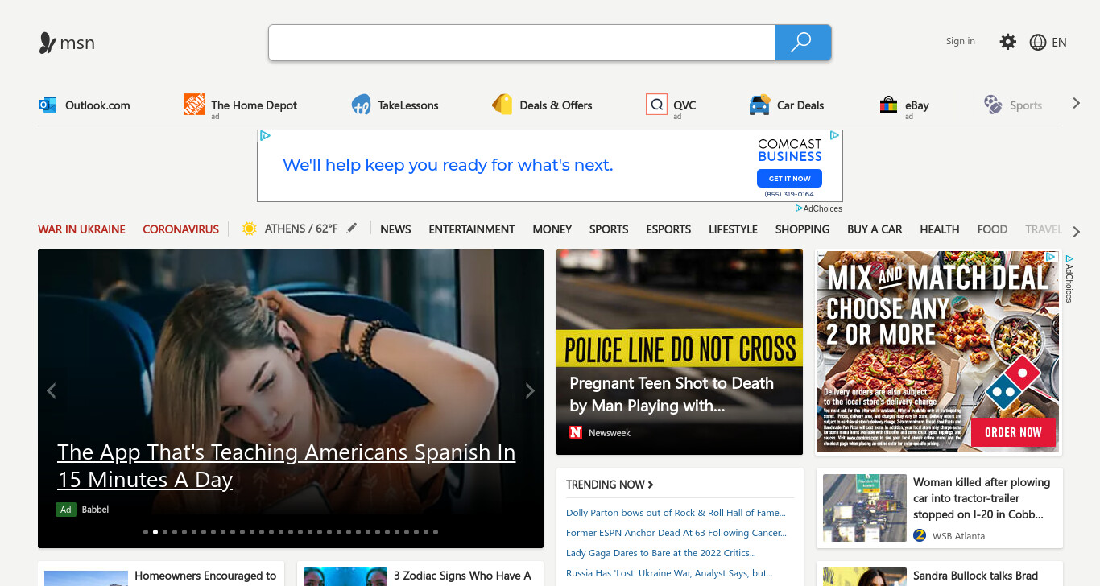Screen dimensions: 1100x586
Task: Open Homeowners Encouraged to story
Action: (x=205, y=576)
